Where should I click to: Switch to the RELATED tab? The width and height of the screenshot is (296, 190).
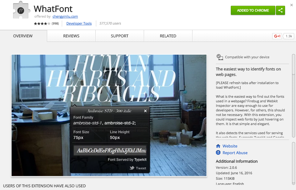168,36
